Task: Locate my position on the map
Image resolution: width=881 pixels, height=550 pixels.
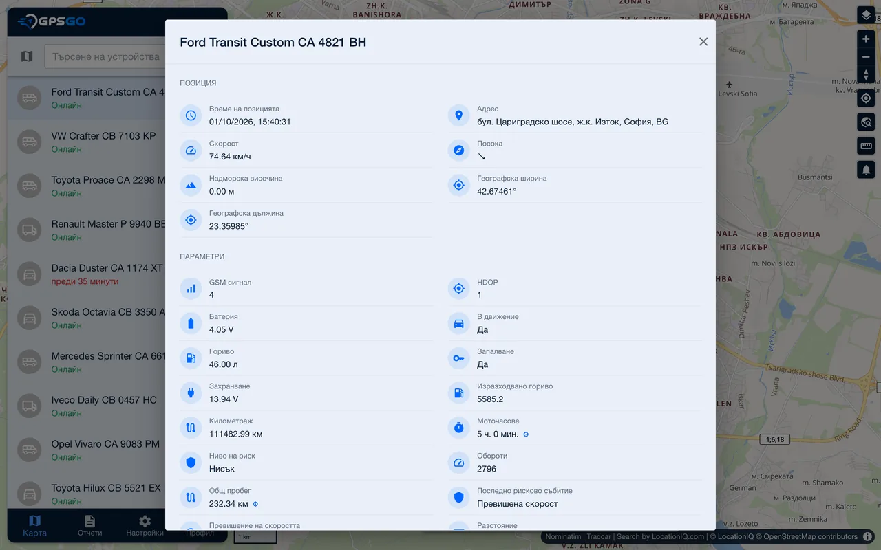Action: tap(866, 98)
